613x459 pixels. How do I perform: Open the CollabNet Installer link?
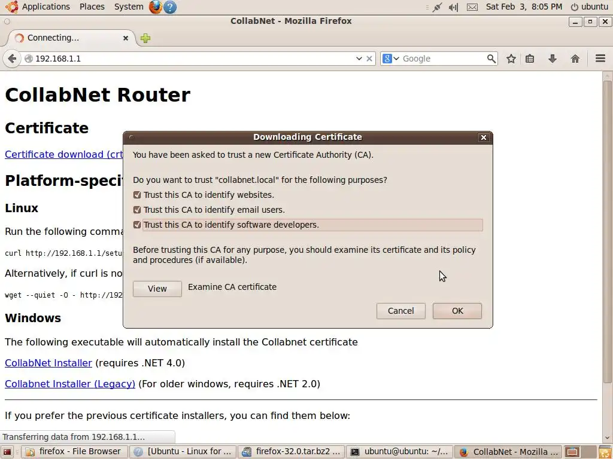pos(48,363)
